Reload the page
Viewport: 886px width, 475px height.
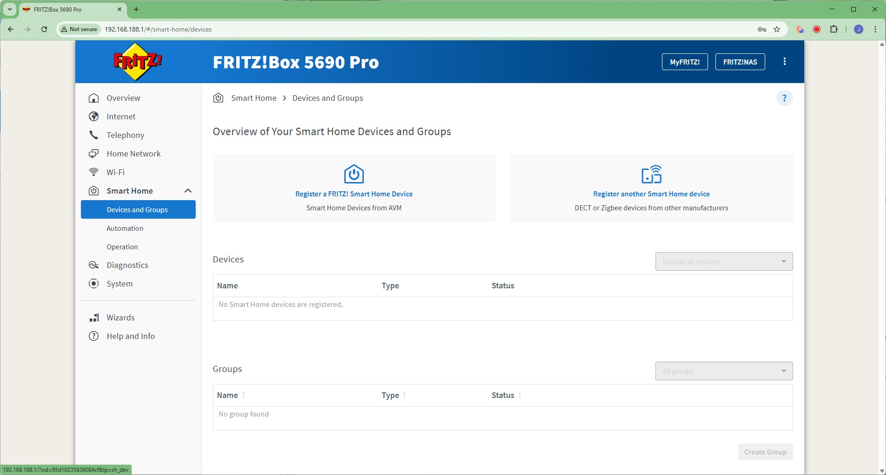44,29
